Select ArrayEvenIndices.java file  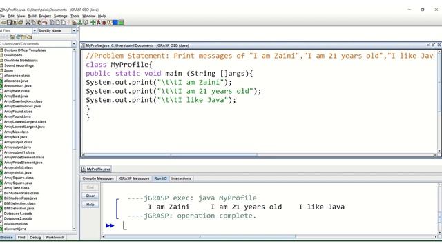pyautogui.click(x=22, y=106)
